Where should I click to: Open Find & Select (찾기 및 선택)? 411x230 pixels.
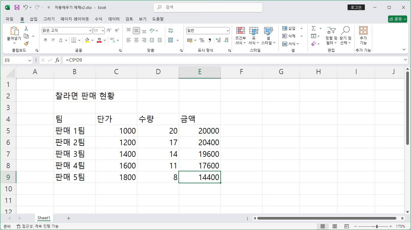point(345,36)
